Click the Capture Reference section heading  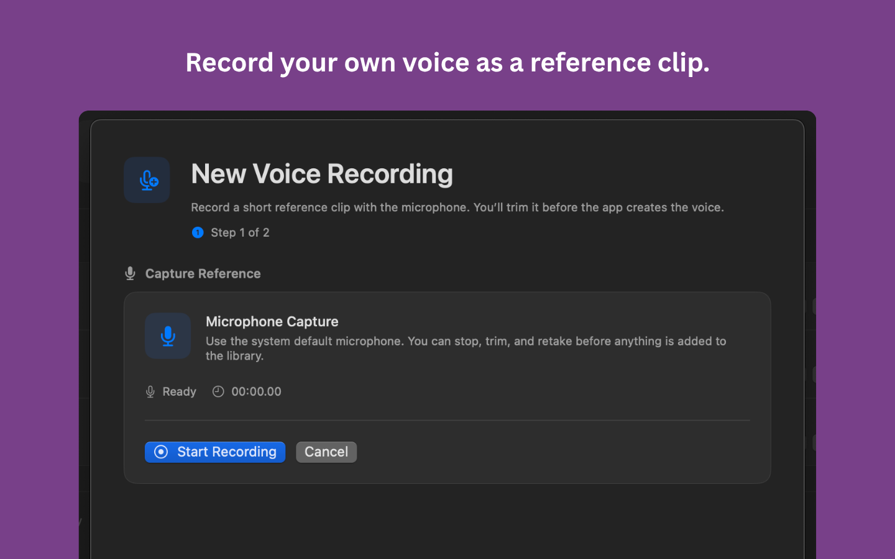tap(203, 273)
